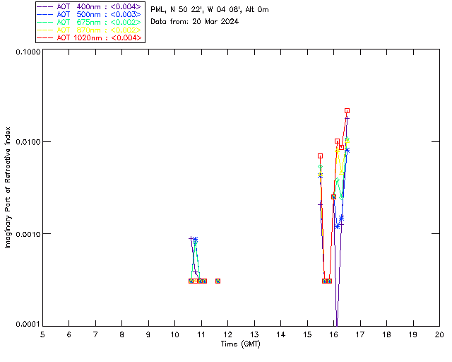The image size is (452, 362).
Task: Click the blue asterisk marker near 0.0012 after 16
Action: tap(337, 227)
